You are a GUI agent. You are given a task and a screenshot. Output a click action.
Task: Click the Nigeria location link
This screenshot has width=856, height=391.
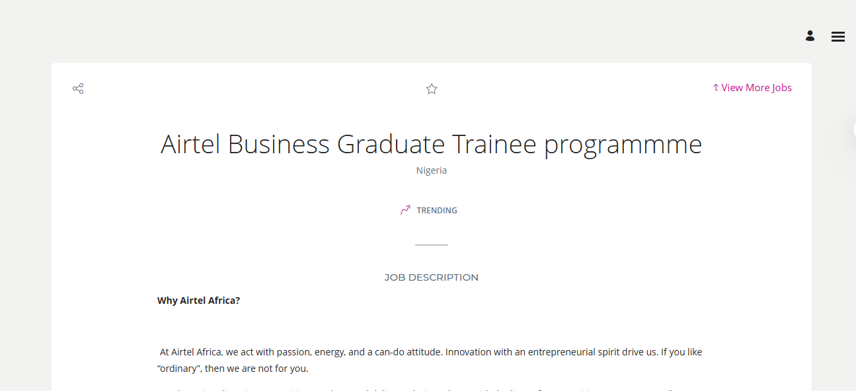(x=431, y=170)
